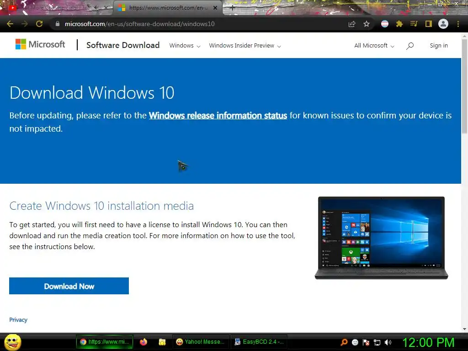Image resolution: width=468 pixels, height=351 pixels.
Task: Click Sign in
Action: coord(439,45)
